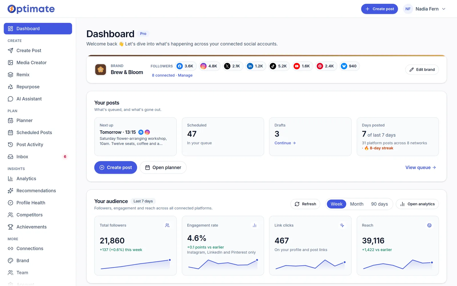Click the Engagement rate 4.6% value

[x=197, y=238]
